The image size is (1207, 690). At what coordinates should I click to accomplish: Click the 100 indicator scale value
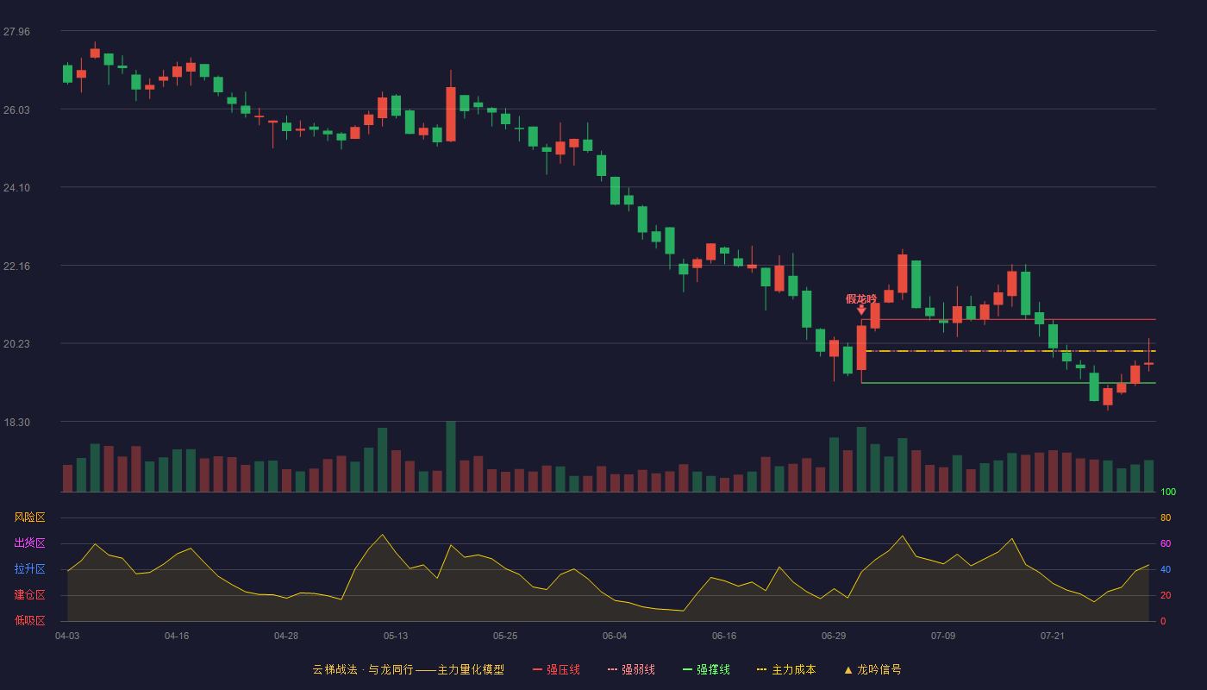[x=1168, y=492]
